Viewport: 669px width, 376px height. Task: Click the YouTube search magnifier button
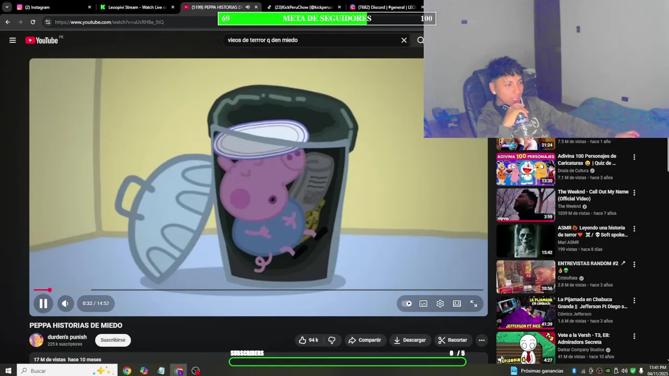(x=420, y=40)
